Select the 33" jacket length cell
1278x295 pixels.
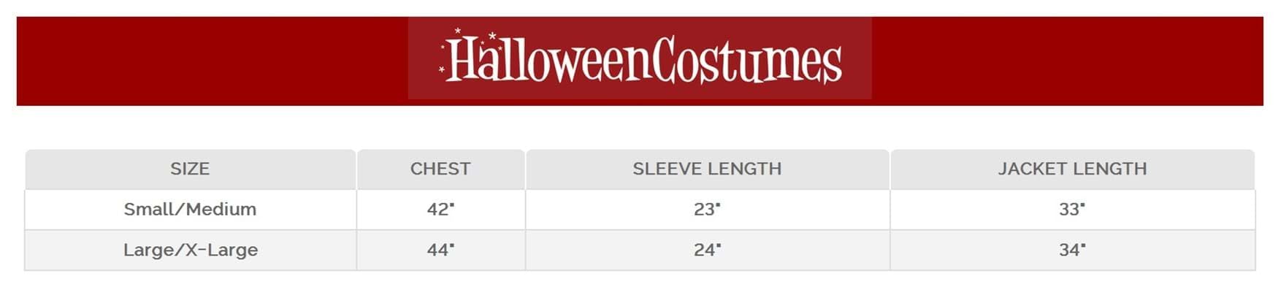pyautogui.click(x=1072, y=210)
